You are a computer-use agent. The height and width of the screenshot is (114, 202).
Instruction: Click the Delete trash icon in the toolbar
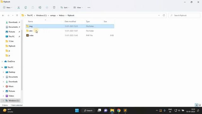point(54,8)
